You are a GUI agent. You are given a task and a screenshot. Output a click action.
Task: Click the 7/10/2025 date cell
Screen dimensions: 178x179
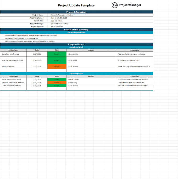coord(37,60)
